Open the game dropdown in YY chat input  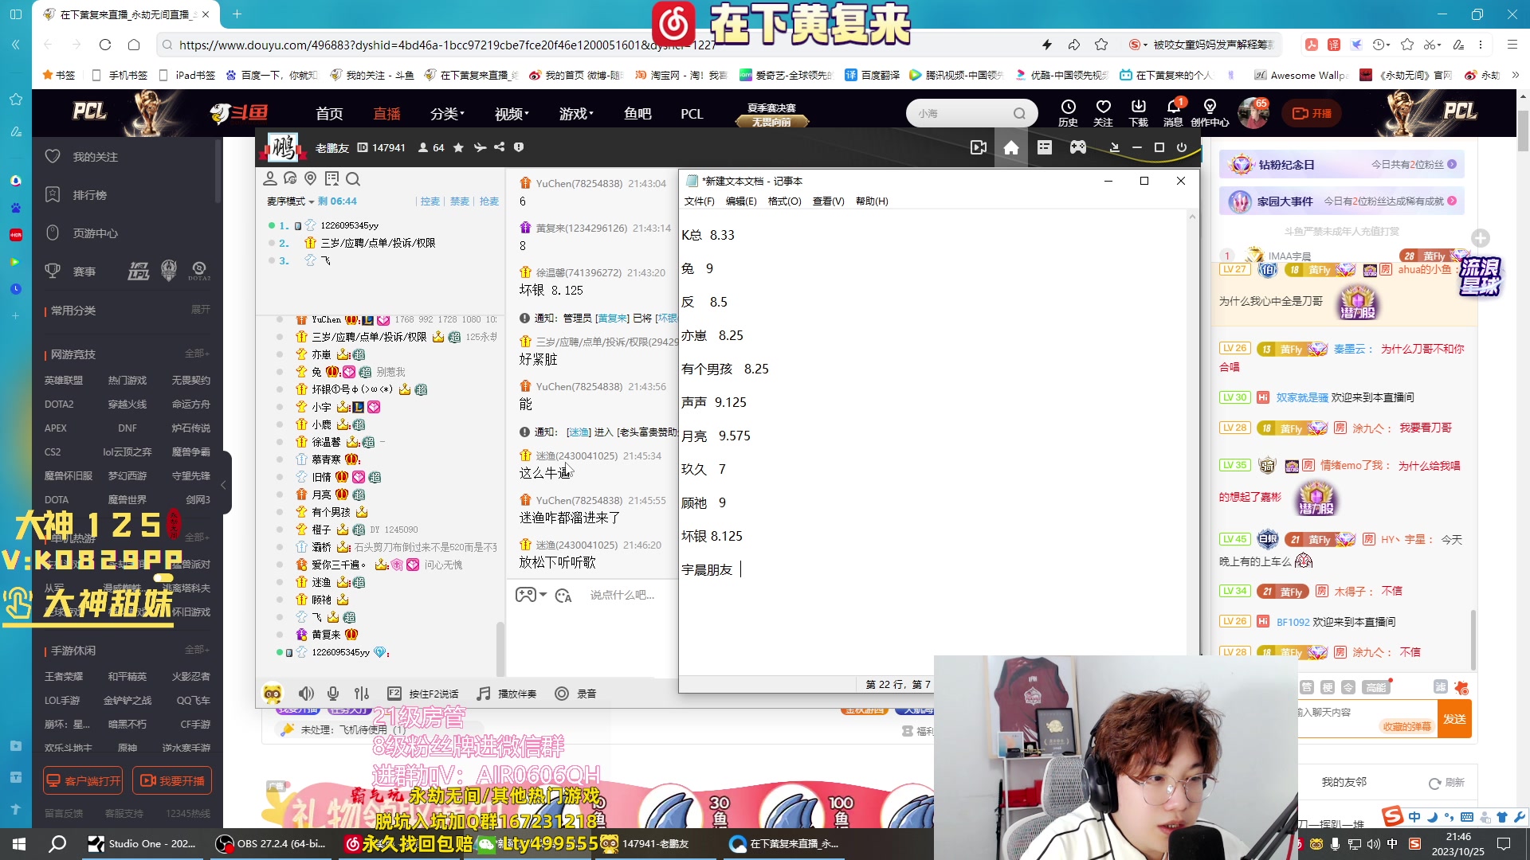click(531, 595)
